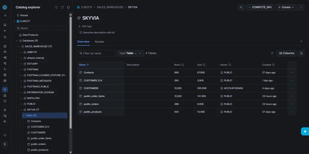Viewport: 309px width, 154px height.
Task: Select INFORMATION_SCHEMA in the tree
Action: point(41,92)
